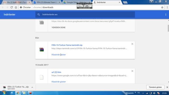Close the FIFA.15.Ultimate.Team tab
Viewport: 169px width, 95px height.
point(59,2)
